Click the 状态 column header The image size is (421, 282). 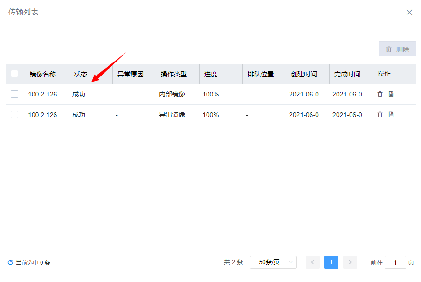pos(81,74)
